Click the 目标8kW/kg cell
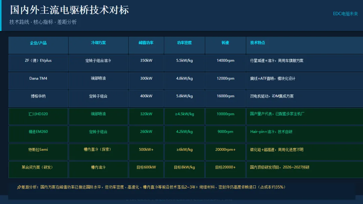Screen dimensions: 363x204 pos(185,169)
